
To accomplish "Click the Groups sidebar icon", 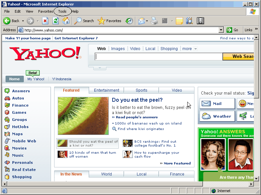I will coord(7,120).
